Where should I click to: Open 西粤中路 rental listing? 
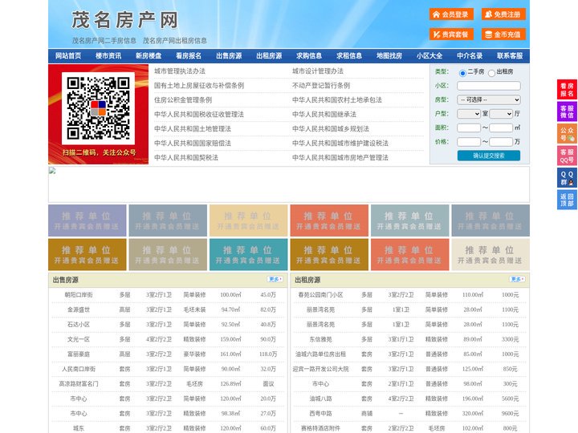[x=320, y=413]
